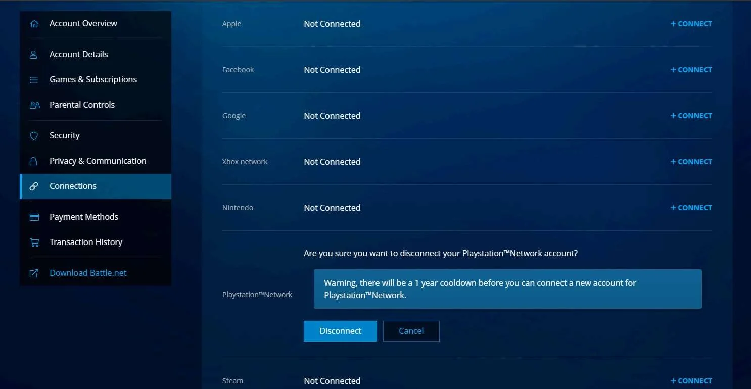Click the Apple row's Not Connected status
Viewport: 751px width, 389px height.
pyautogui.click(x=332, y=24)
